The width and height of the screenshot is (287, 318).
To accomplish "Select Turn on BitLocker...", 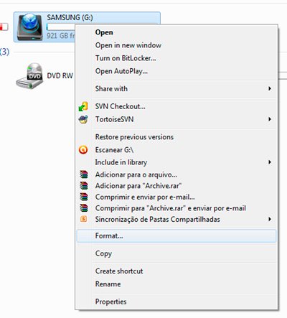I will pos(177,58).
